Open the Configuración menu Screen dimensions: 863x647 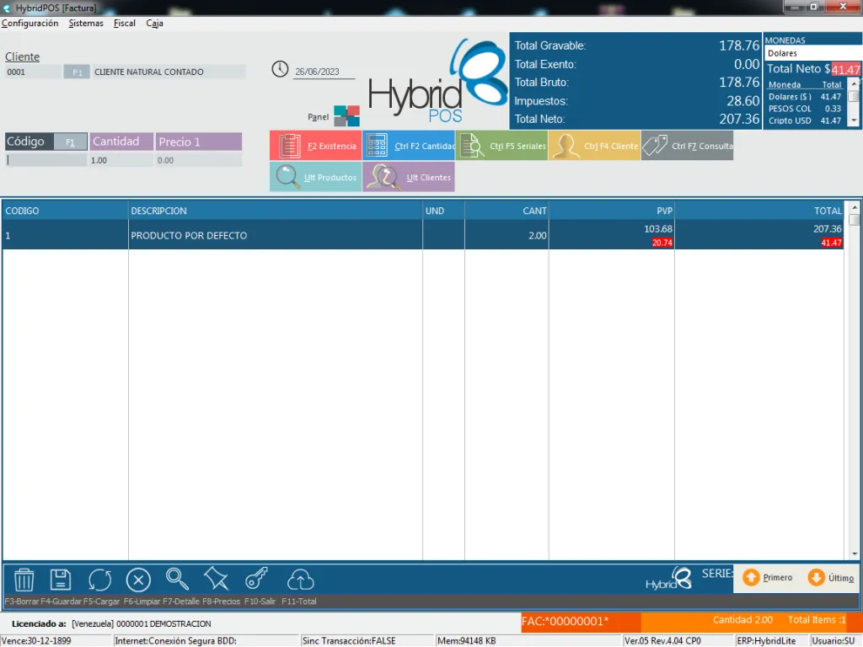point(30,23)
